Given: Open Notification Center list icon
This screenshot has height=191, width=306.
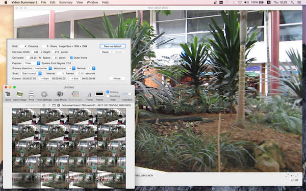Looking at the screenshot, I should (x=299, y=3).
